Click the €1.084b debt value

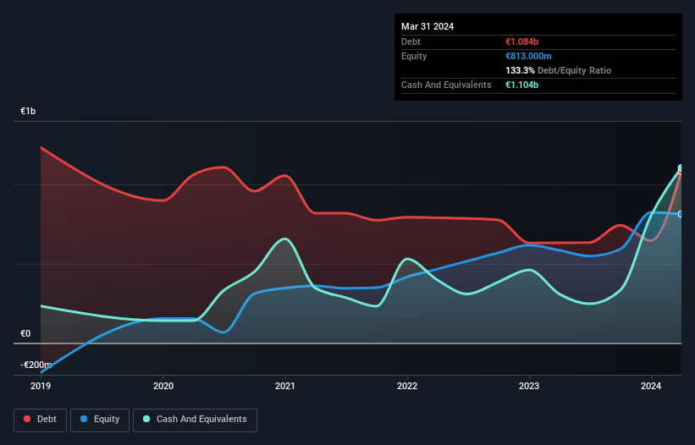tap(521, 41)
